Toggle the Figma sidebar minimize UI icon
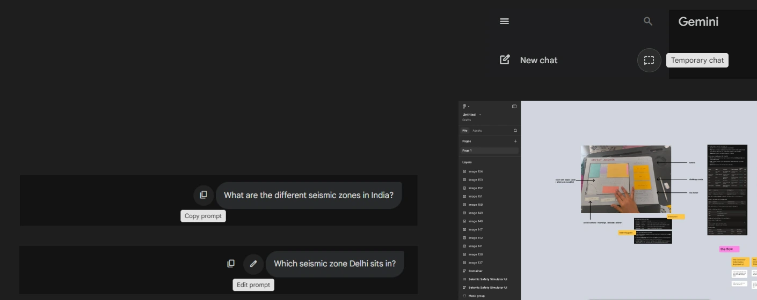757x300 pixels. (514, 106)
